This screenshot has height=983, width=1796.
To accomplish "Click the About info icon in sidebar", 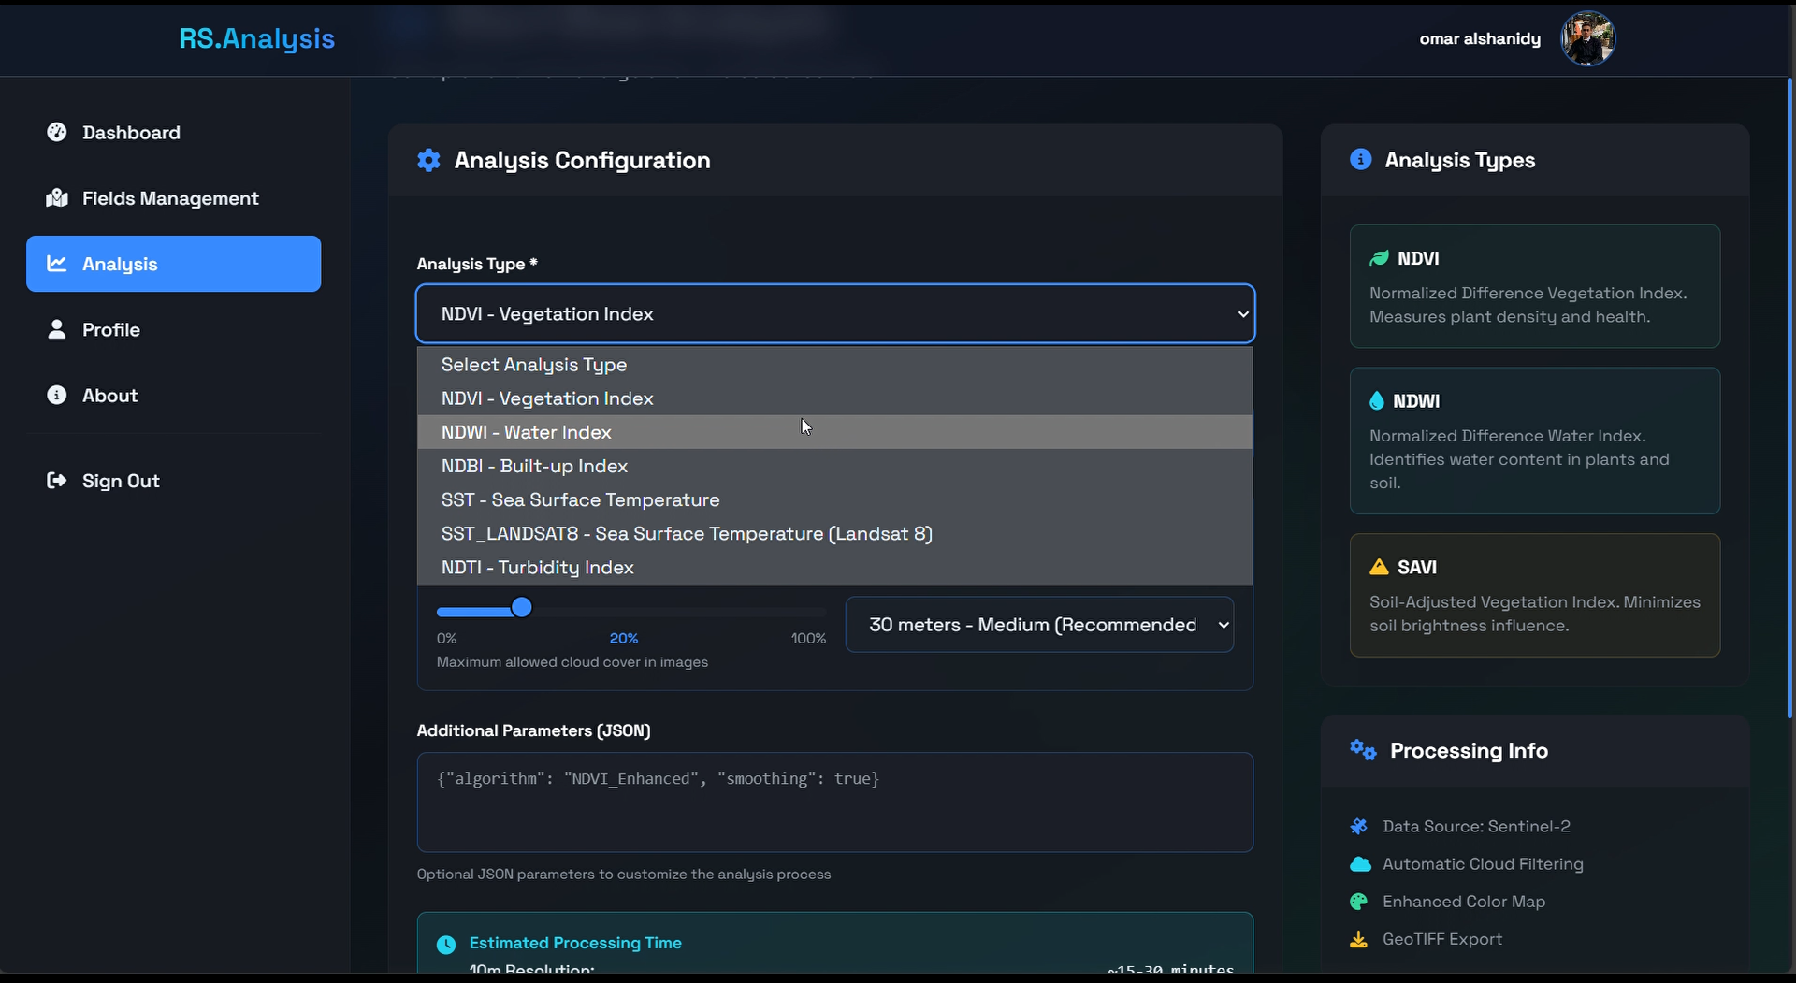I will click(x=57, y=395).
